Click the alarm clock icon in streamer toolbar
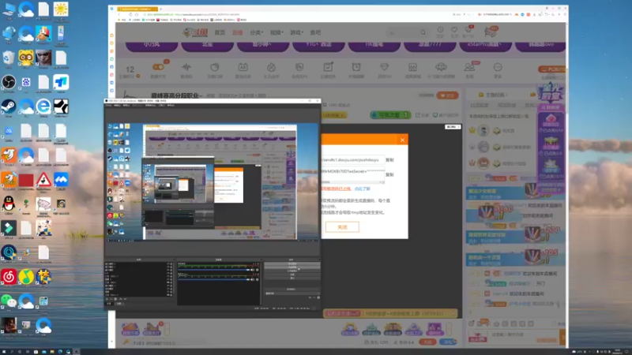Image resolution: width=632 pixels, height=355 pixels. [356, 67]
